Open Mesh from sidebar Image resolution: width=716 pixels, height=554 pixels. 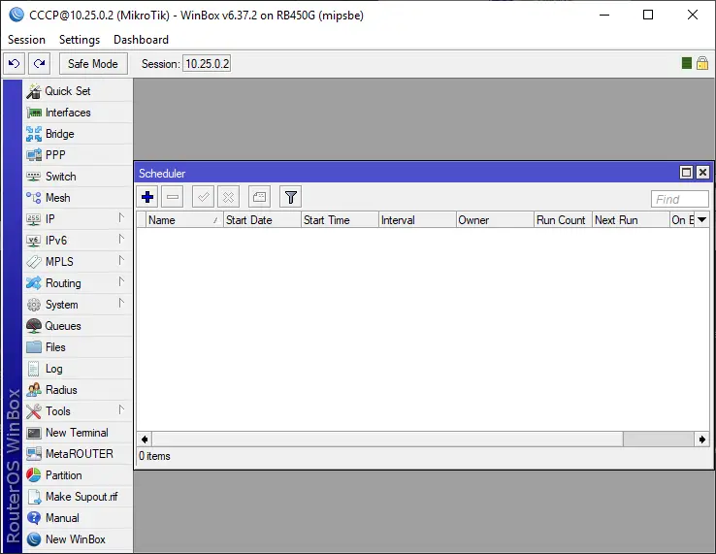(x=78, y=198)
